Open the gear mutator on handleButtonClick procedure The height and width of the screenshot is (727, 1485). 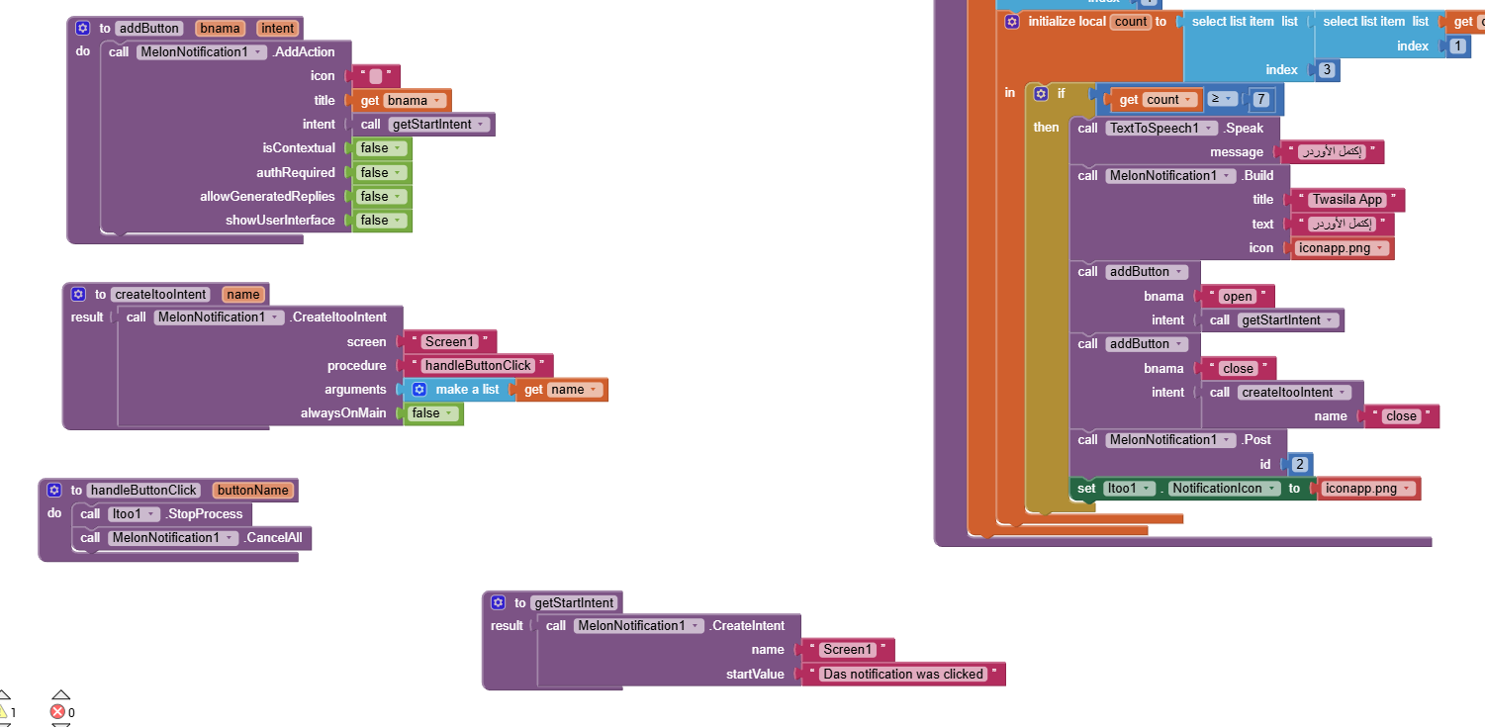point(54,491)
